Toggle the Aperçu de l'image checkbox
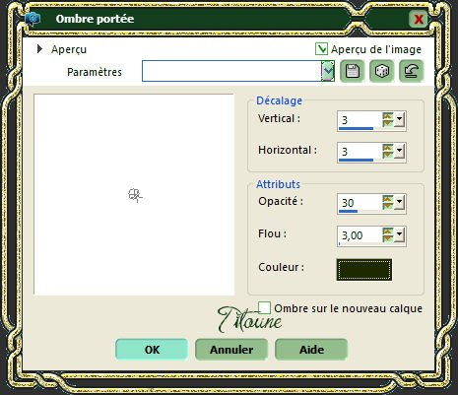 coord(321,49)
